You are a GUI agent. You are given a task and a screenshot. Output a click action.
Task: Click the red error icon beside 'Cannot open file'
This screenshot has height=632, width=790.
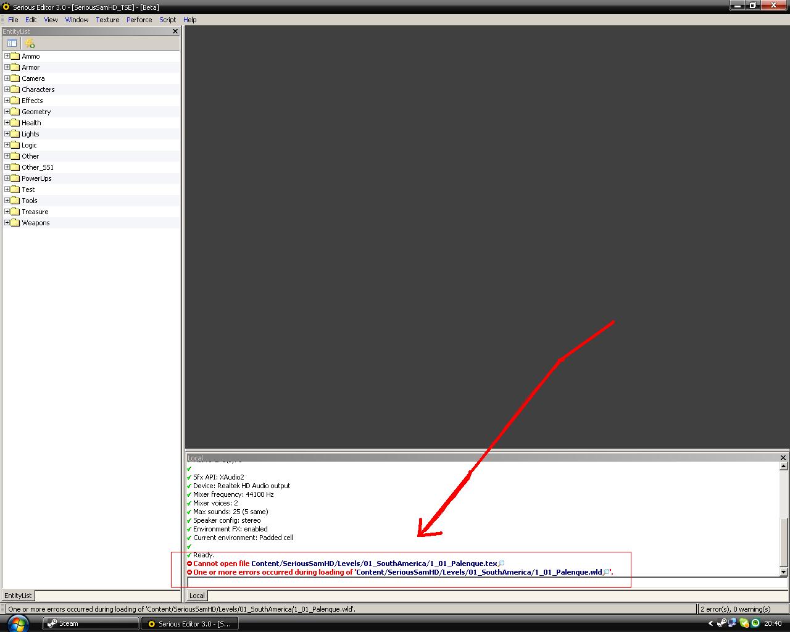tap(189, 563)
